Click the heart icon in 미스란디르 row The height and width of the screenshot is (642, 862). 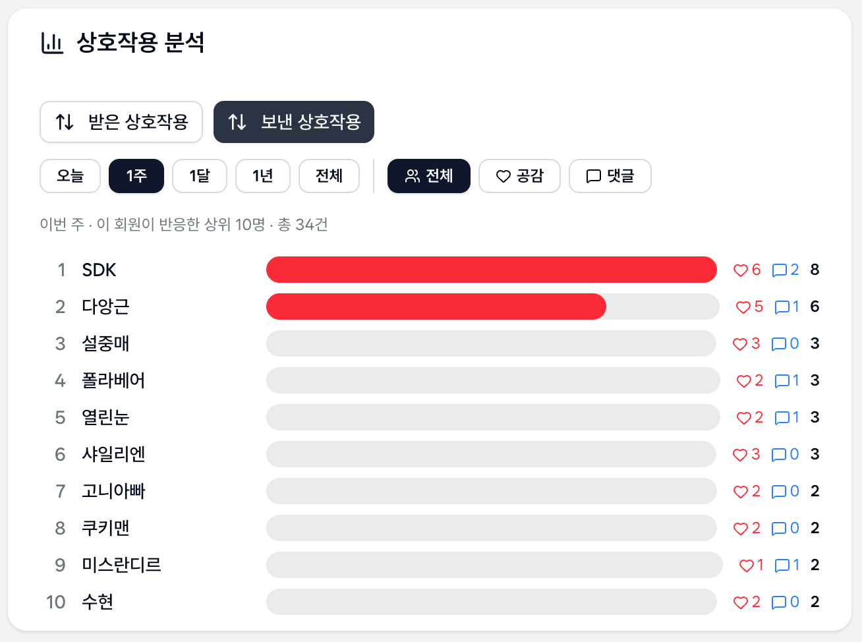(x=746, y=566)
